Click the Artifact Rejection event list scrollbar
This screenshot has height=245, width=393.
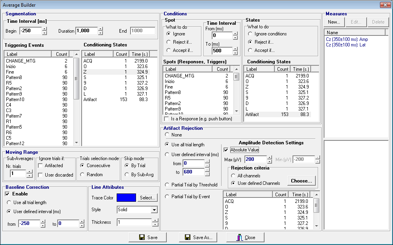coord(316,210)
